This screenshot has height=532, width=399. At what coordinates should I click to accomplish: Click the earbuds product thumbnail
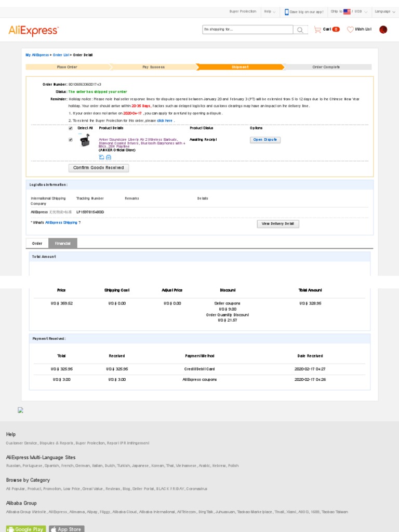coord(85,140)
